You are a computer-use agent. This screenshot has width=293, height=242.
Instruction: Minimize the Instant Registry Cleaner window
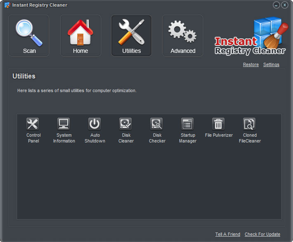tap(276, 5)
